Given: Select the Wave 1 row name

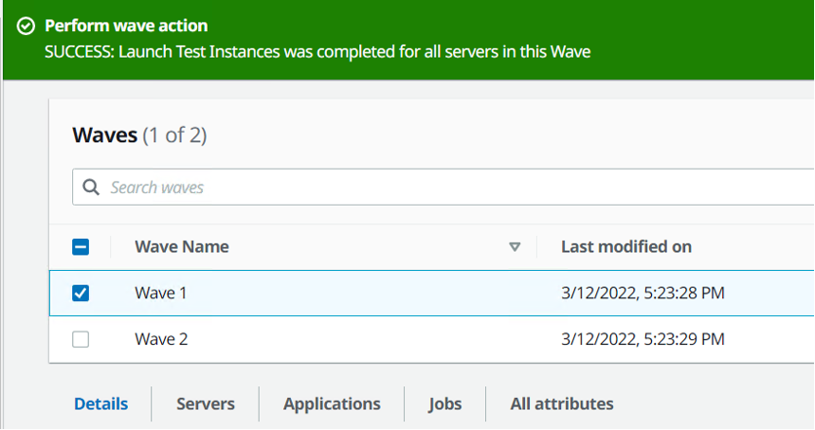Looking at the screenshot, I should [161, 293].
